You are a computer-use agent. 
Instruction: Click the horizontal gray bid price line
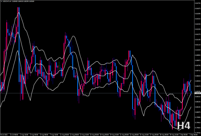click(98, 93)
